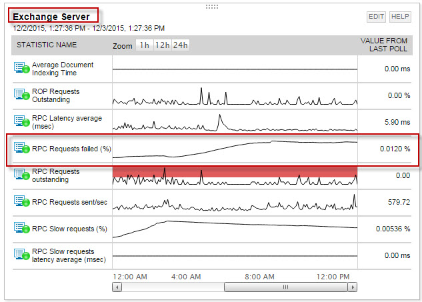Click the left arrow of the time scrollbar
This screenshot has width=422, height=302.
(x=117, y=287)
